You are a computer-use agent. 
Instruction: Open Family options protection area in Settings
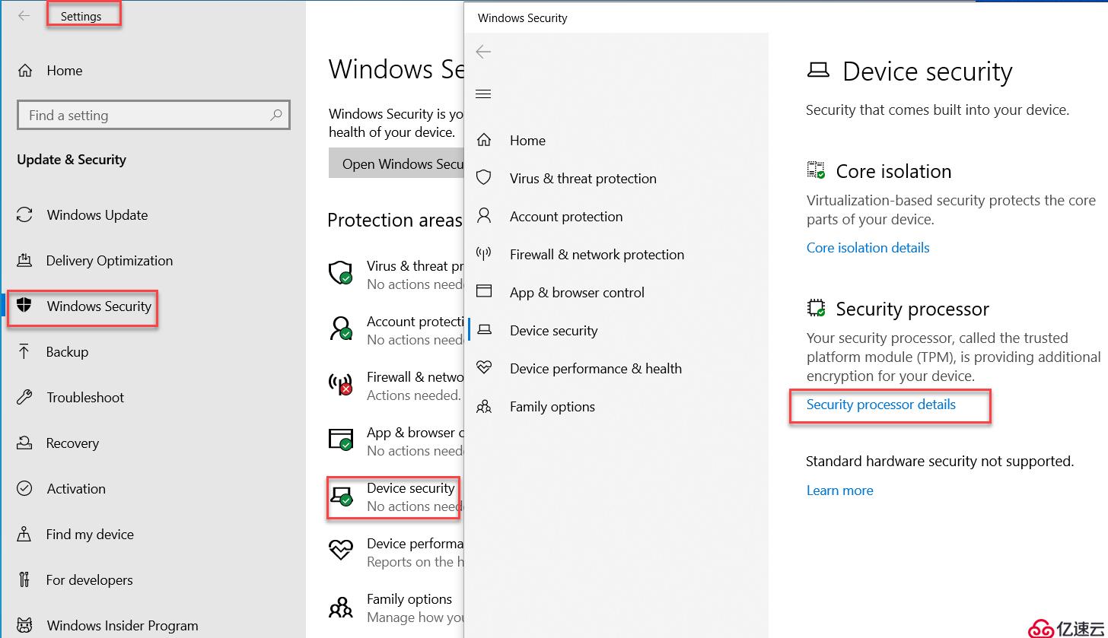click(396, 608)
